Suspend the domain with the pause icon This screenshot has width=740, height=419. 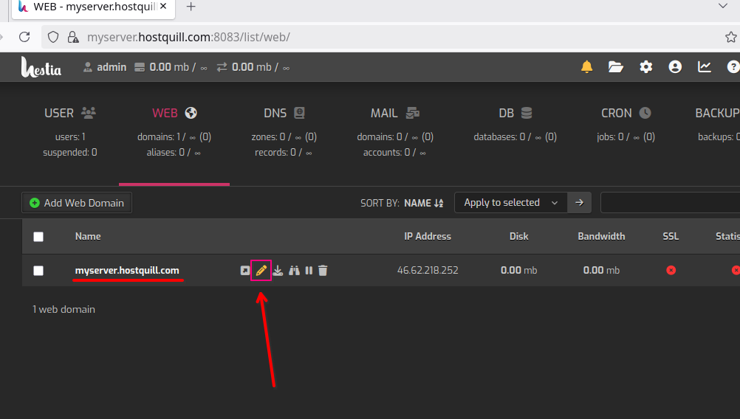309,271
